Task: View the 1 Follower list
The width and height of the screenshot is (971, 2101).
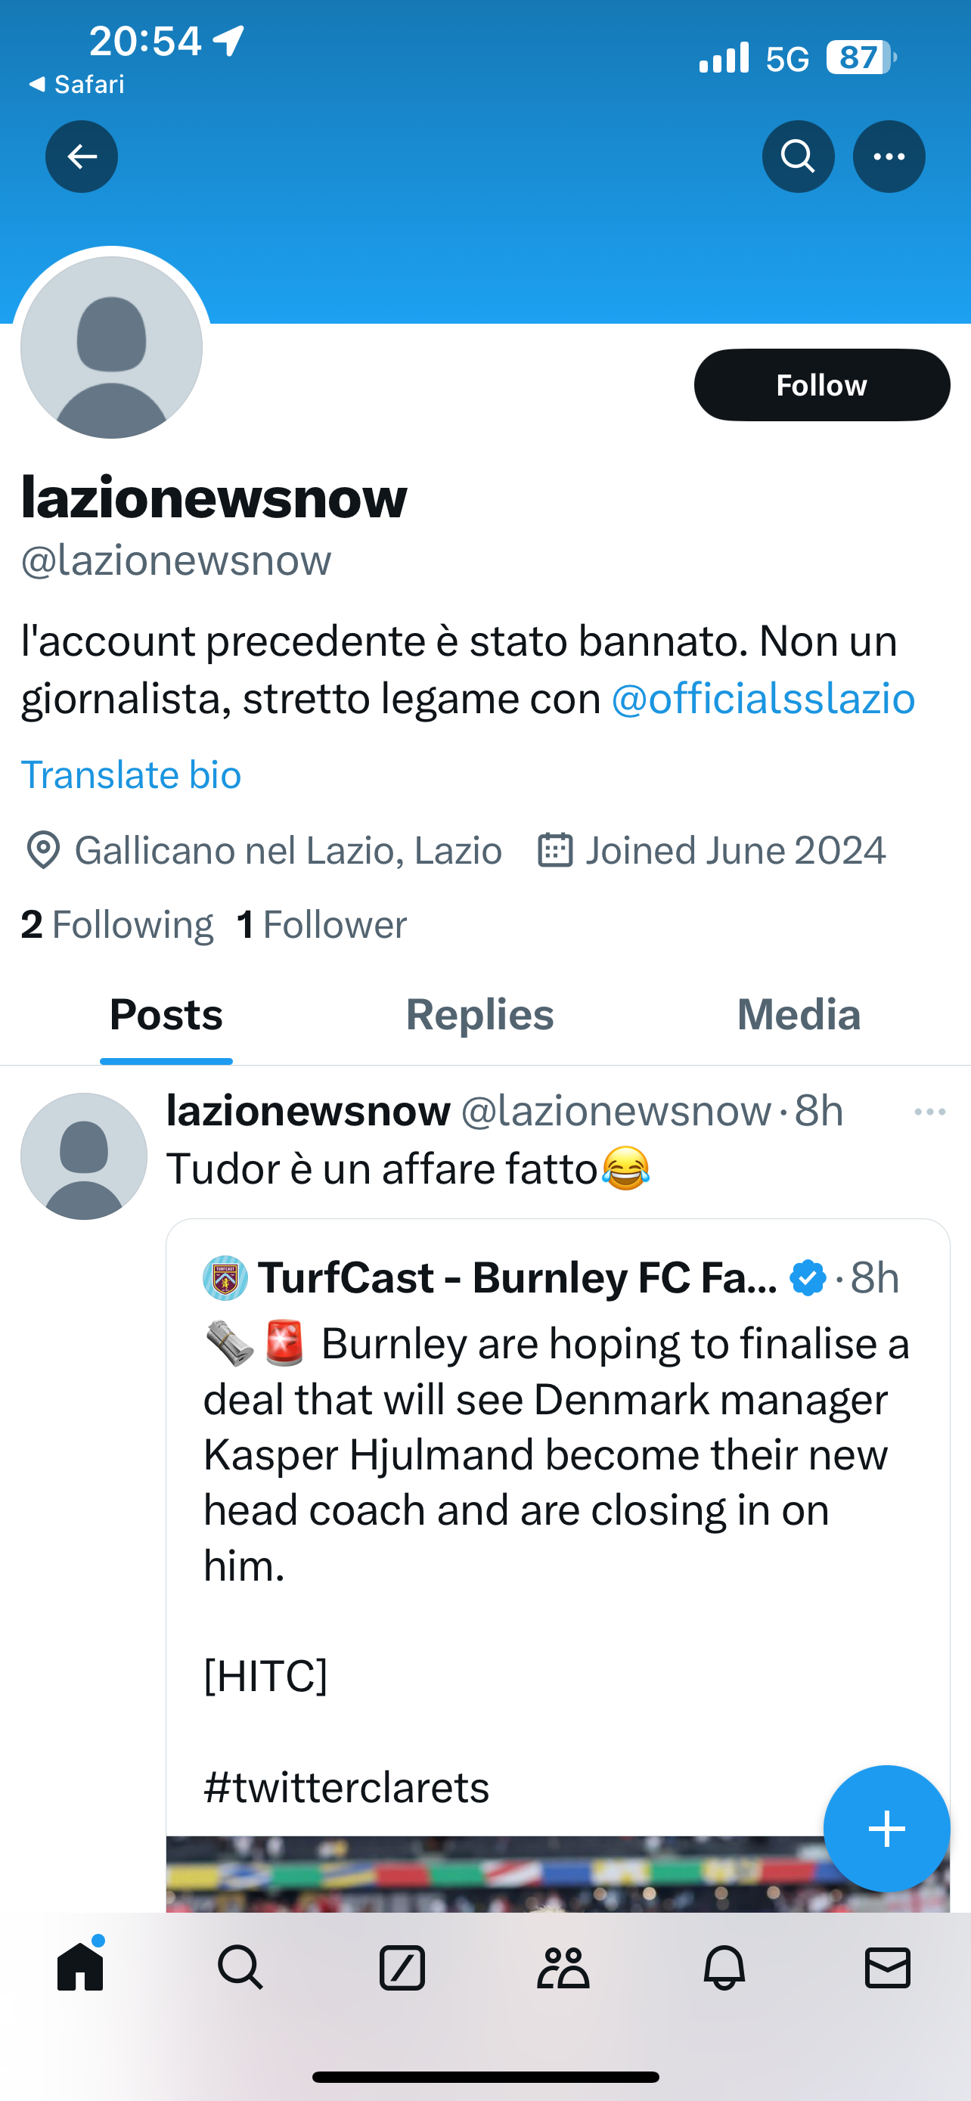Action: pos(322,925)
